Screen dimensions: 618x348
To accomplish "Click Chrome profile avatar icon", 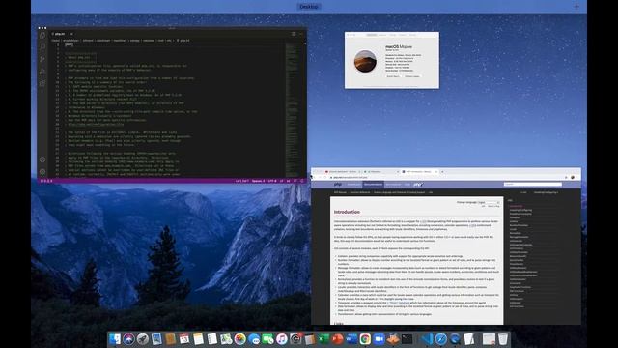I will (x=573, y=178).
